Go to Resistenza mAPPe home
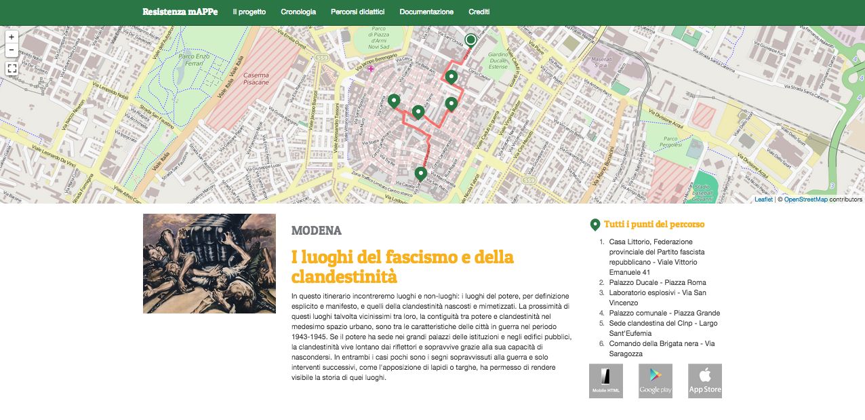This screenshot has width=865, height=420. [180, 12]
